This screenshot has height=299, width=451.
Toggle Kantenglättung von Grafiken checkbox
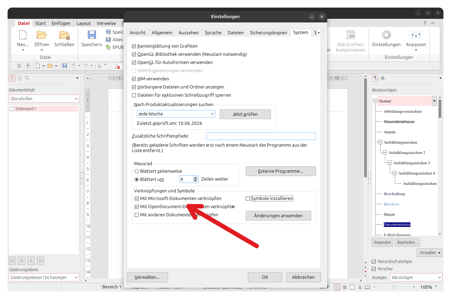coord(134,46)
